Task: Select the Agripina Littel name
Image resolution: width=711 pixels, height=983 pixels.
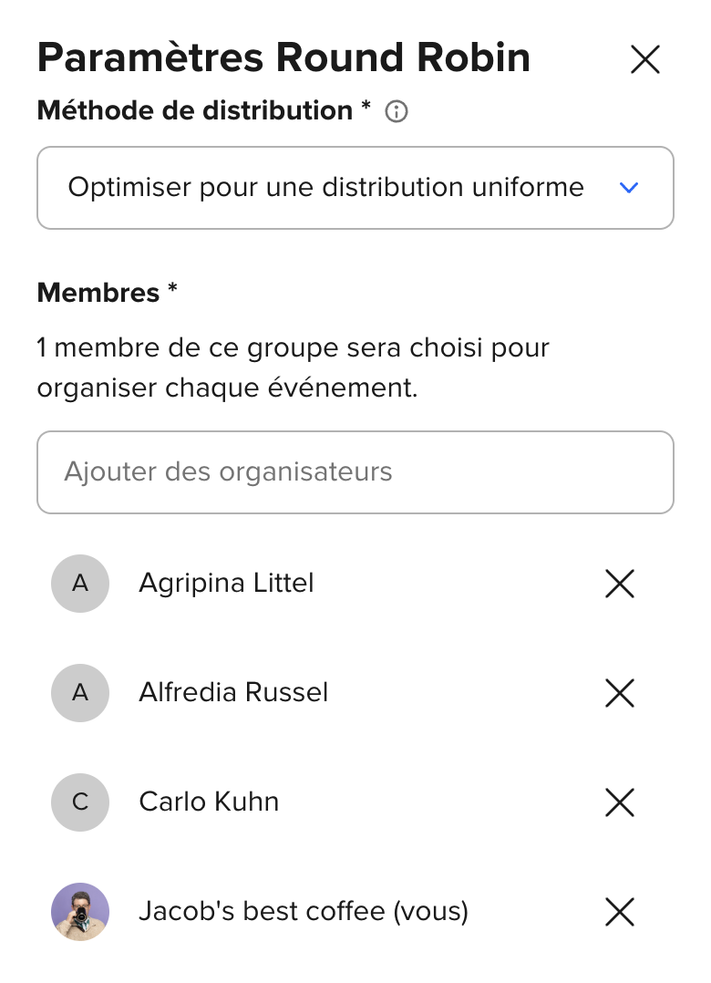Action: coord(226,583)
